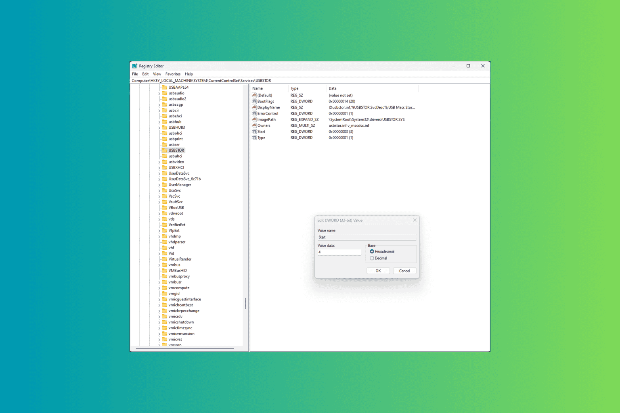Image resolution: width=620 pixels, height=413 pixels.
Task: Click the USBSTOR folder icon
Action: 165,150
